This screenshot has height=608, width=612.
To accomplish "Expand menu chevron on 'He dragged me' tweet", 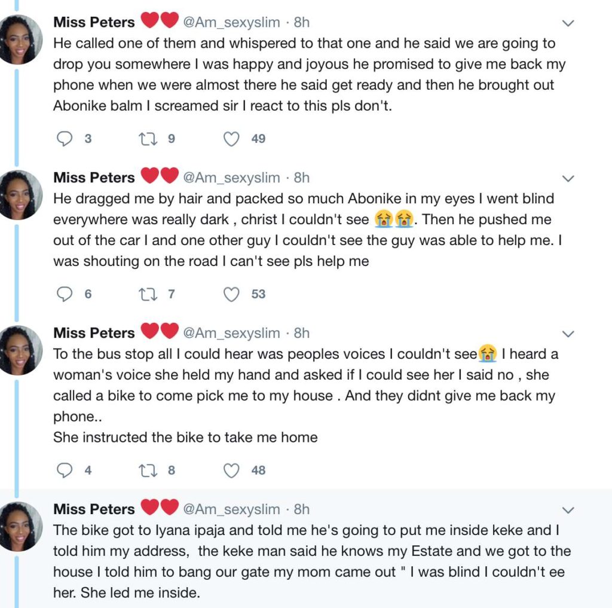I will 568,179.
